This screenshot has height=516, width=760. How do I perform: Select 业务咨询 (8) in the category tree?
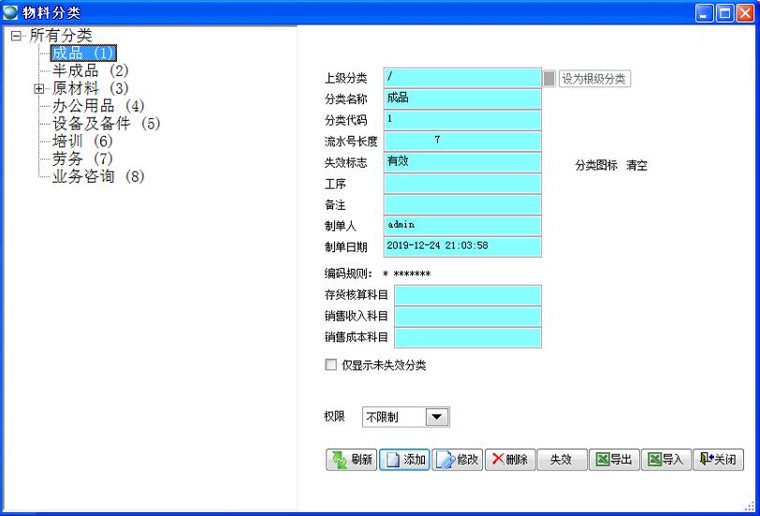tap(97, 176)
